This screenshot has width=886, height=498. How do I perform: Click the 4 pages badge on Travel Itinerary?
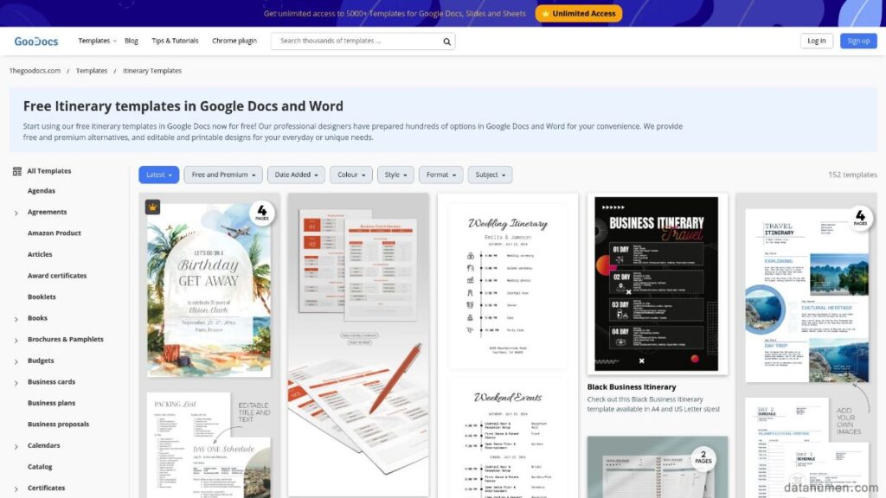click(859, 215)
